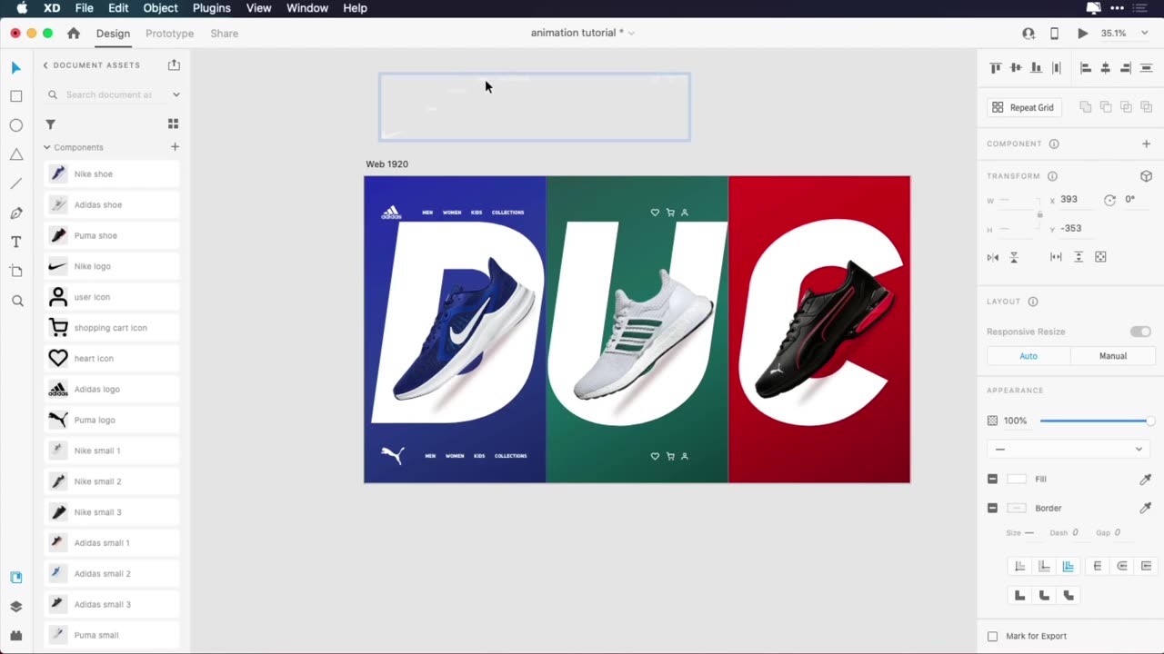
Task: Select the Polygon tool
Action: (15, 154)
